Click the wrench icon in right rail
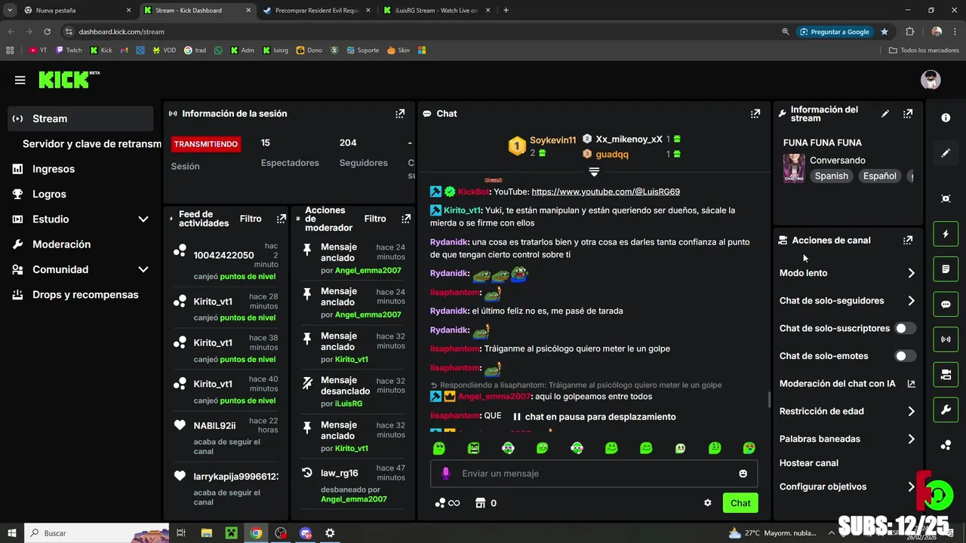 point(946,410)
